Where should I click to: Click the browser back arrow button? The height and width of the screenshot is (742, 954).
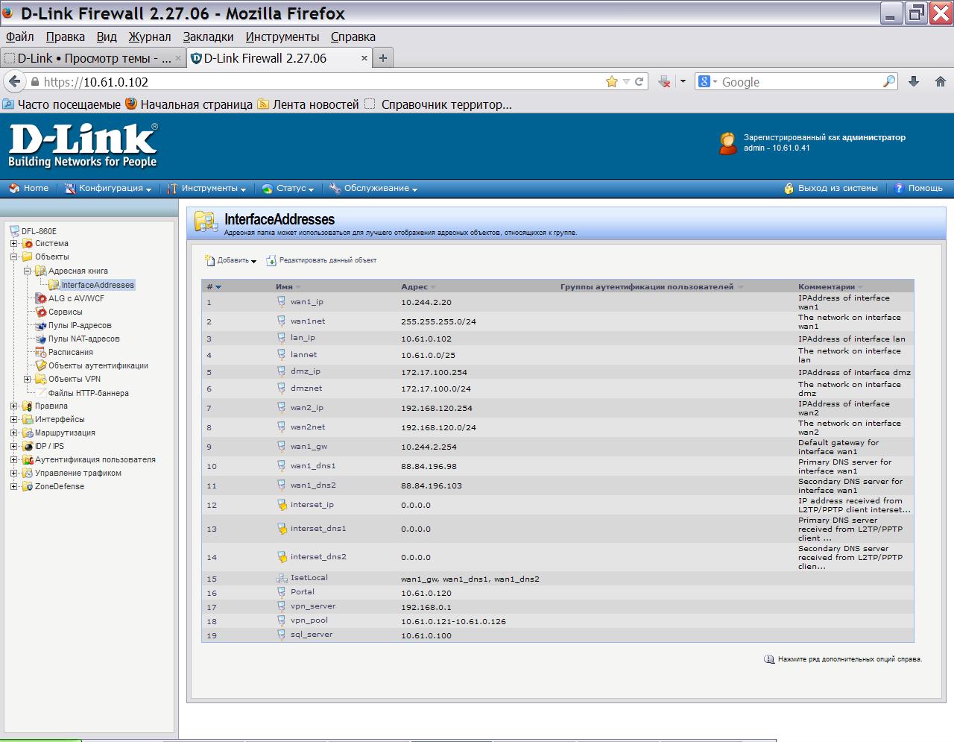pyautogui.click(x=15, y=82)
